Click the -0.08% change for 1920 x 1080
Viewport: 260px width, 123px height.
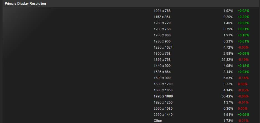point(243,96)
